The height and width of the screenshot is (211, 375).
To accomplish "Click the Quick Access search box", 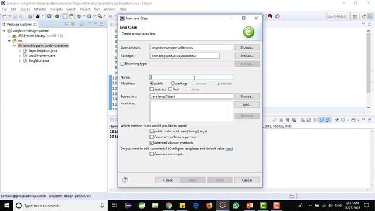I will pos(337,16).
